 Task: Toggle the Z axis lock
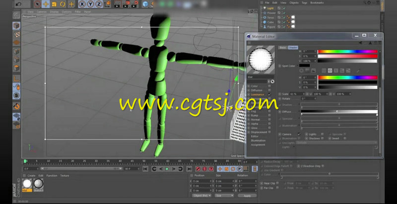tap(99, 4)
